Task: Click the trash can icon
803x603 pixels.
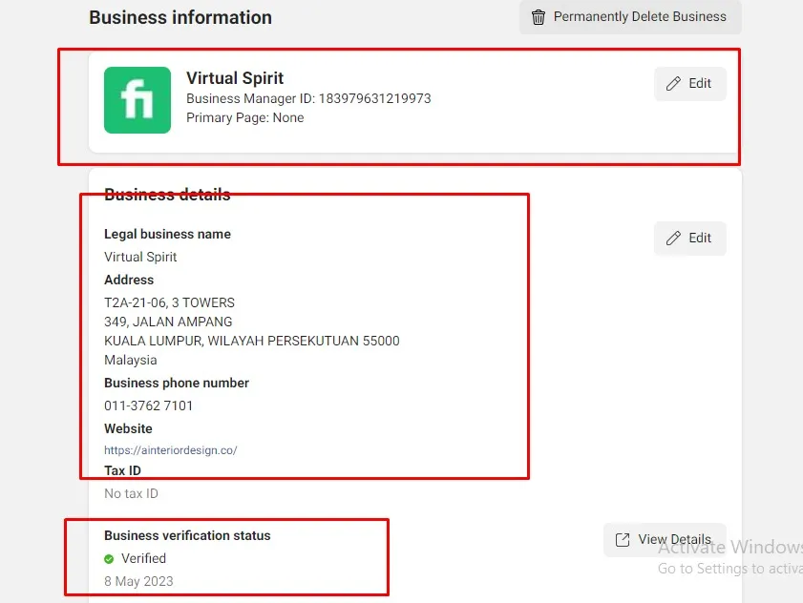Action: click(539, 17)
